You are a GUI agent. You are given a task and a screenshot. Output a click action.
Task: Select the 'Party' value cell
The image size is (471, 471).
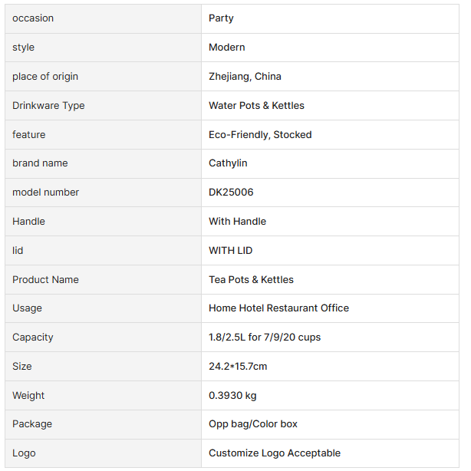221,18
